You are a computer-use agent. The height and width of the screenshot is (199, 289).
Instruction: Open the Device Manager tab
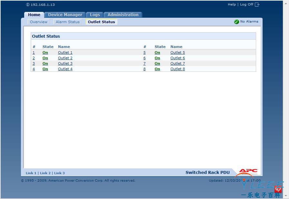tap(65, 15)
